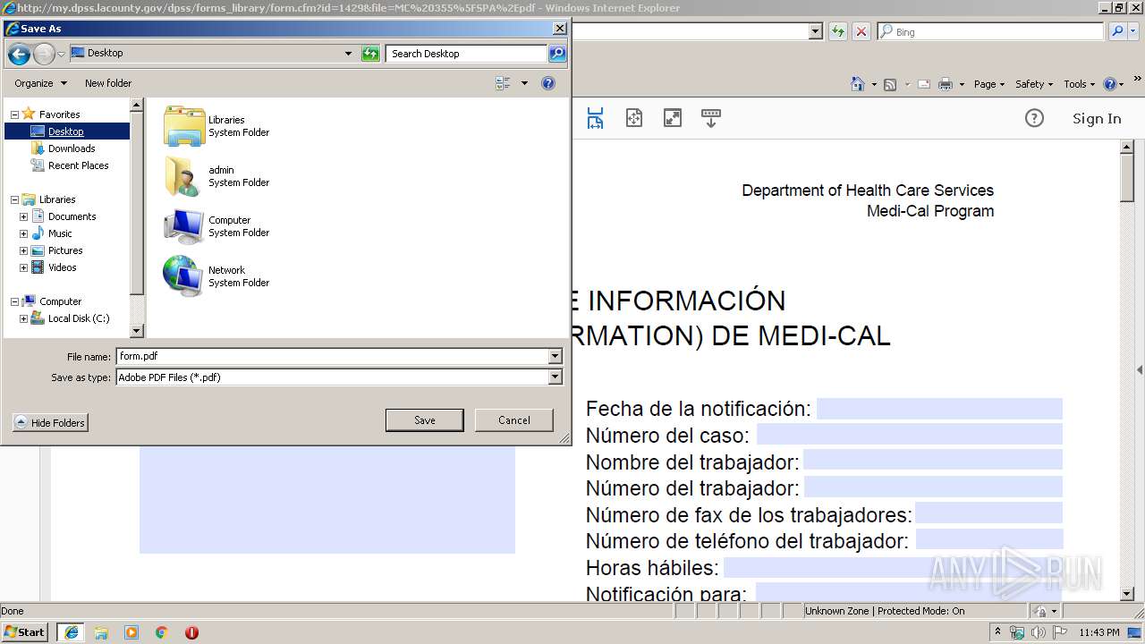Viewport: 1145px width, 644px height.
Task: Click the back navigation arrow in Save As
Action: pyautogui.click(x=18, y=54)
